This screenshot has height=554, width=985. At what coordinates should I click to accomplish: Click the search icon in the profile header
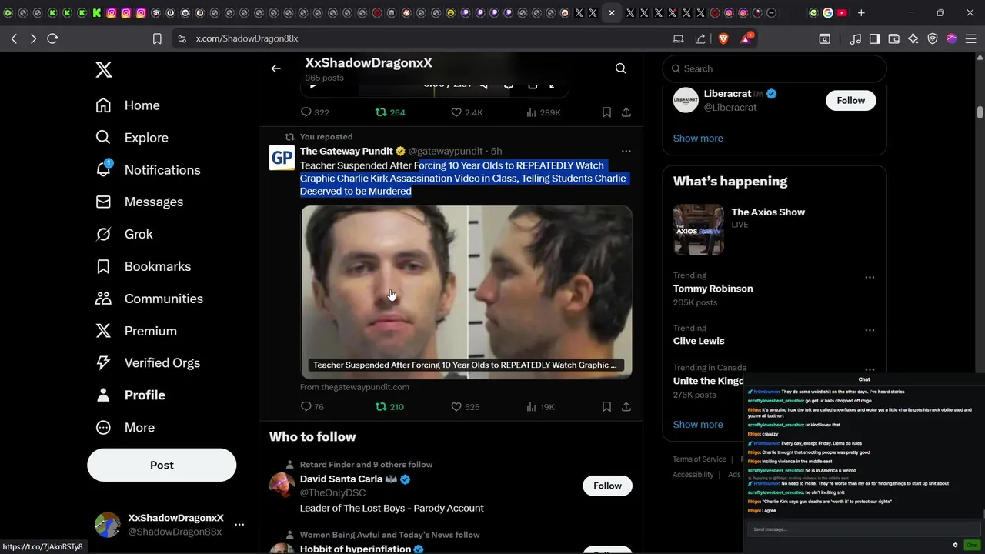[x=620, y=68]
